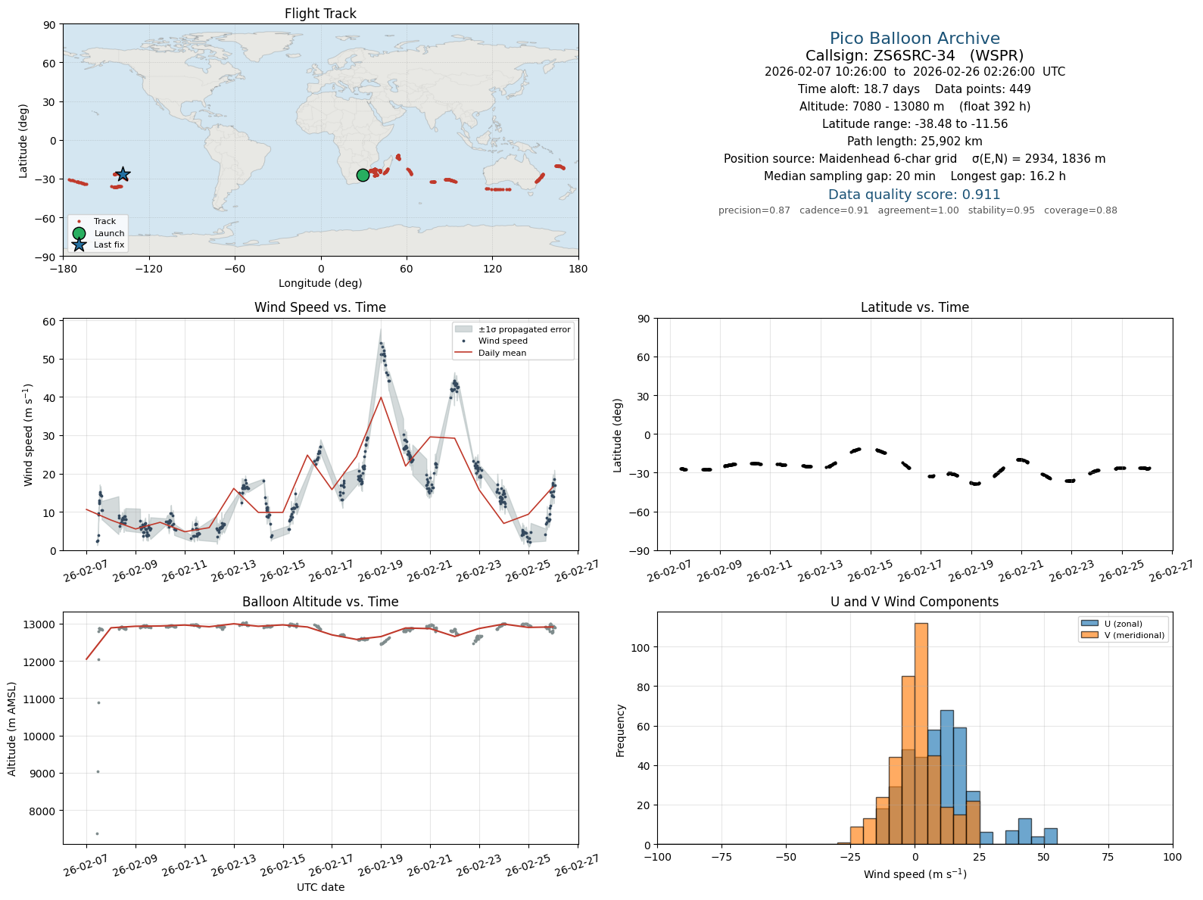Click the Pico Balloon Archive heading
This screenshot has width=1203, height=900.
915,39
